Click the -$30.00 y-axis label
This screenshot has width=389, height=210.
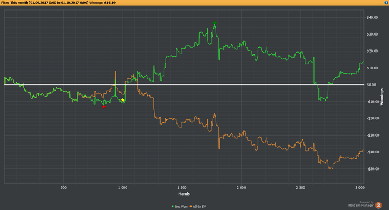(373, 135)
